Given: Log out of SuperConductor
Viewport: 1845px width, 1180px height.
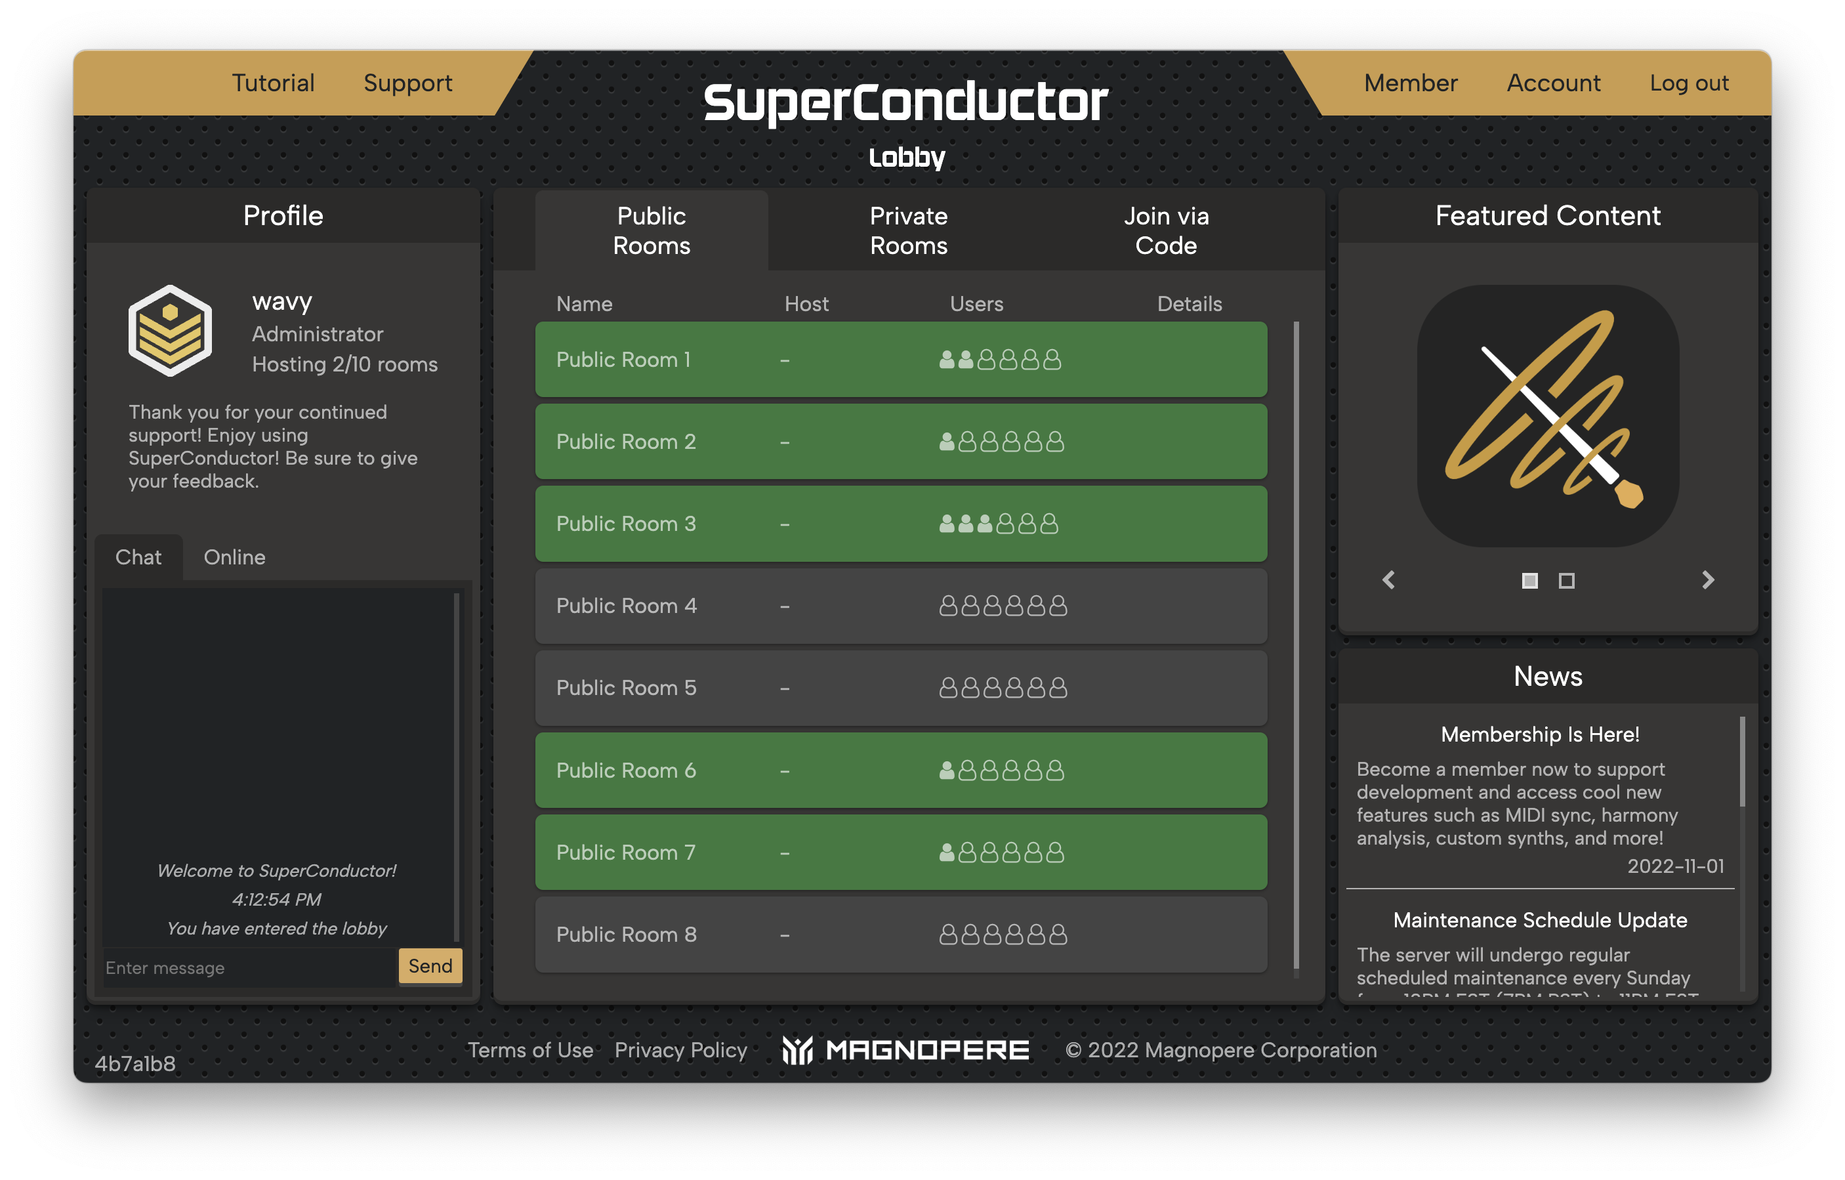Looking at the screenshot, I should click(x=1689, y=83).
